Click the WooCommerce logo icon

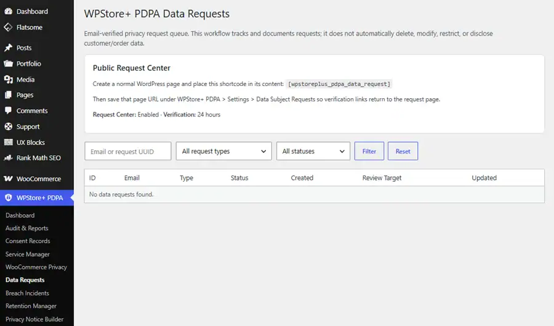tap(8, 179)
